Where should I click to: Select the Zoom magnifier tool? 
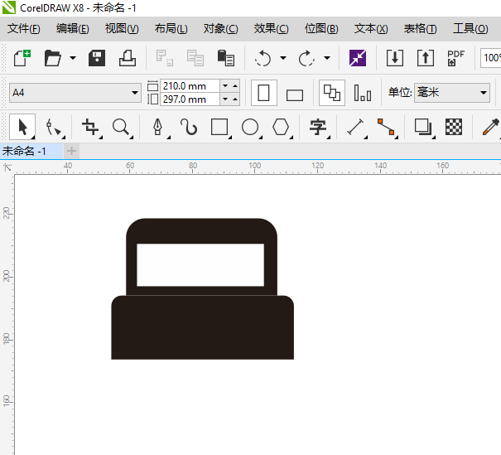click(x=121, y=127)
